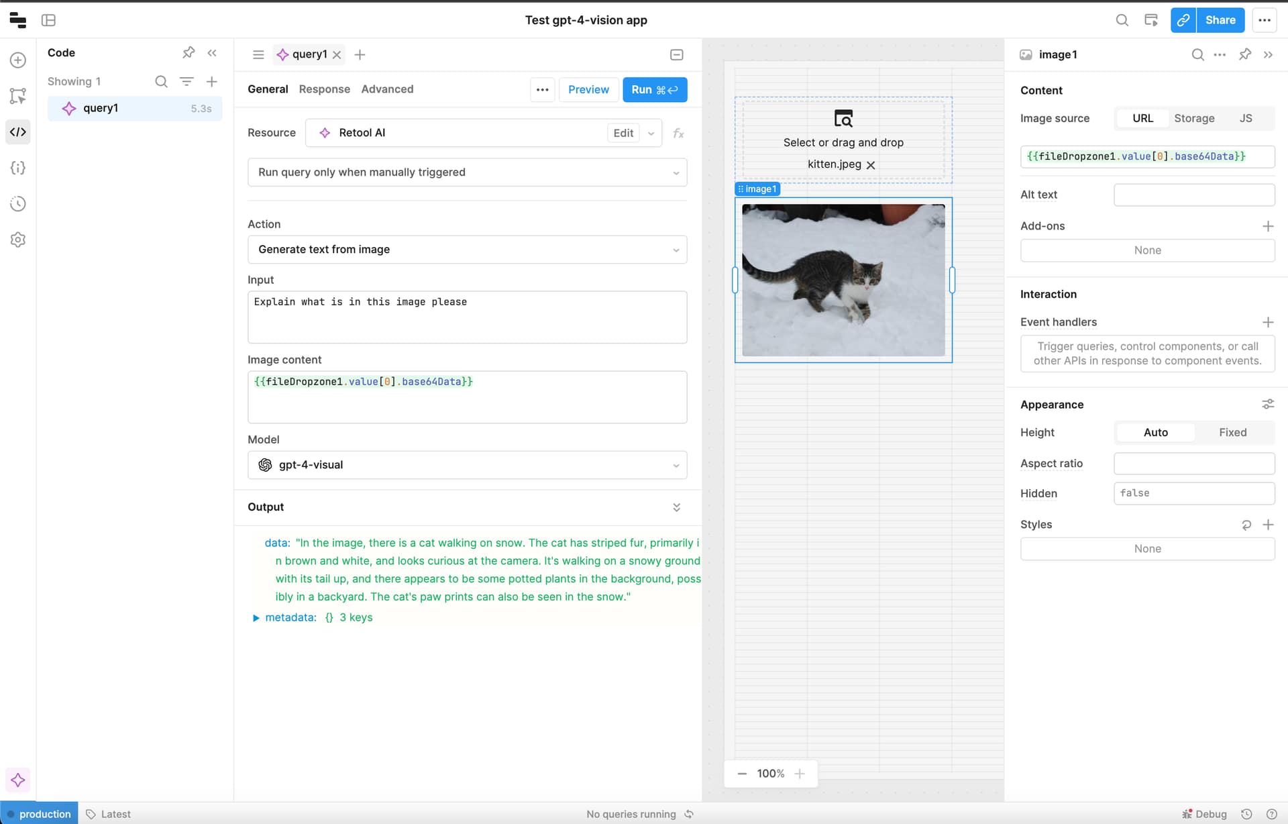Image resolution: width=1288 pixels, height=824 pixels.
Task: Run query1
Action: pos(654,89)
